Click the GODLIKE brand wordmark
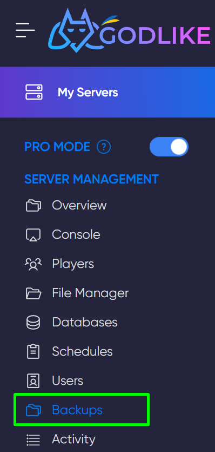Screen dimensions: 215x452 (156, 36)
